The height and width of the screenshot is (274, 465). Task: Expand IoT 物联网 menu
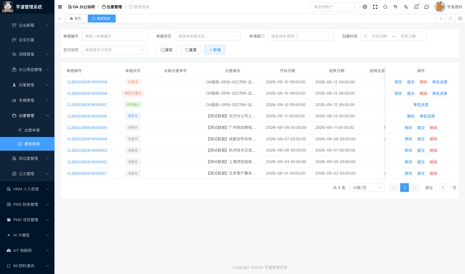[27, 250]
